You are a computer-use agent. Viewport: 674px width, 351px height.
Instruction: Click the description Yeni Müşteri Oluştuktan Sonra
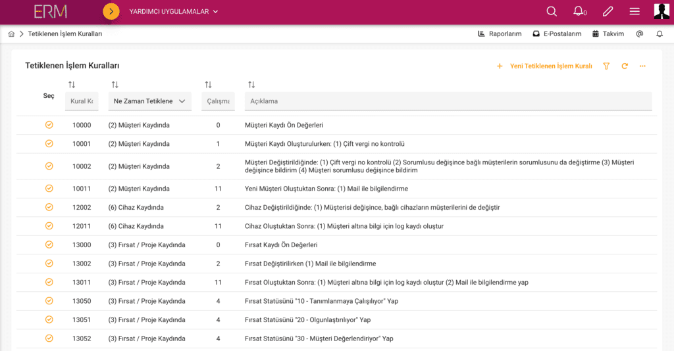point(326,189)
